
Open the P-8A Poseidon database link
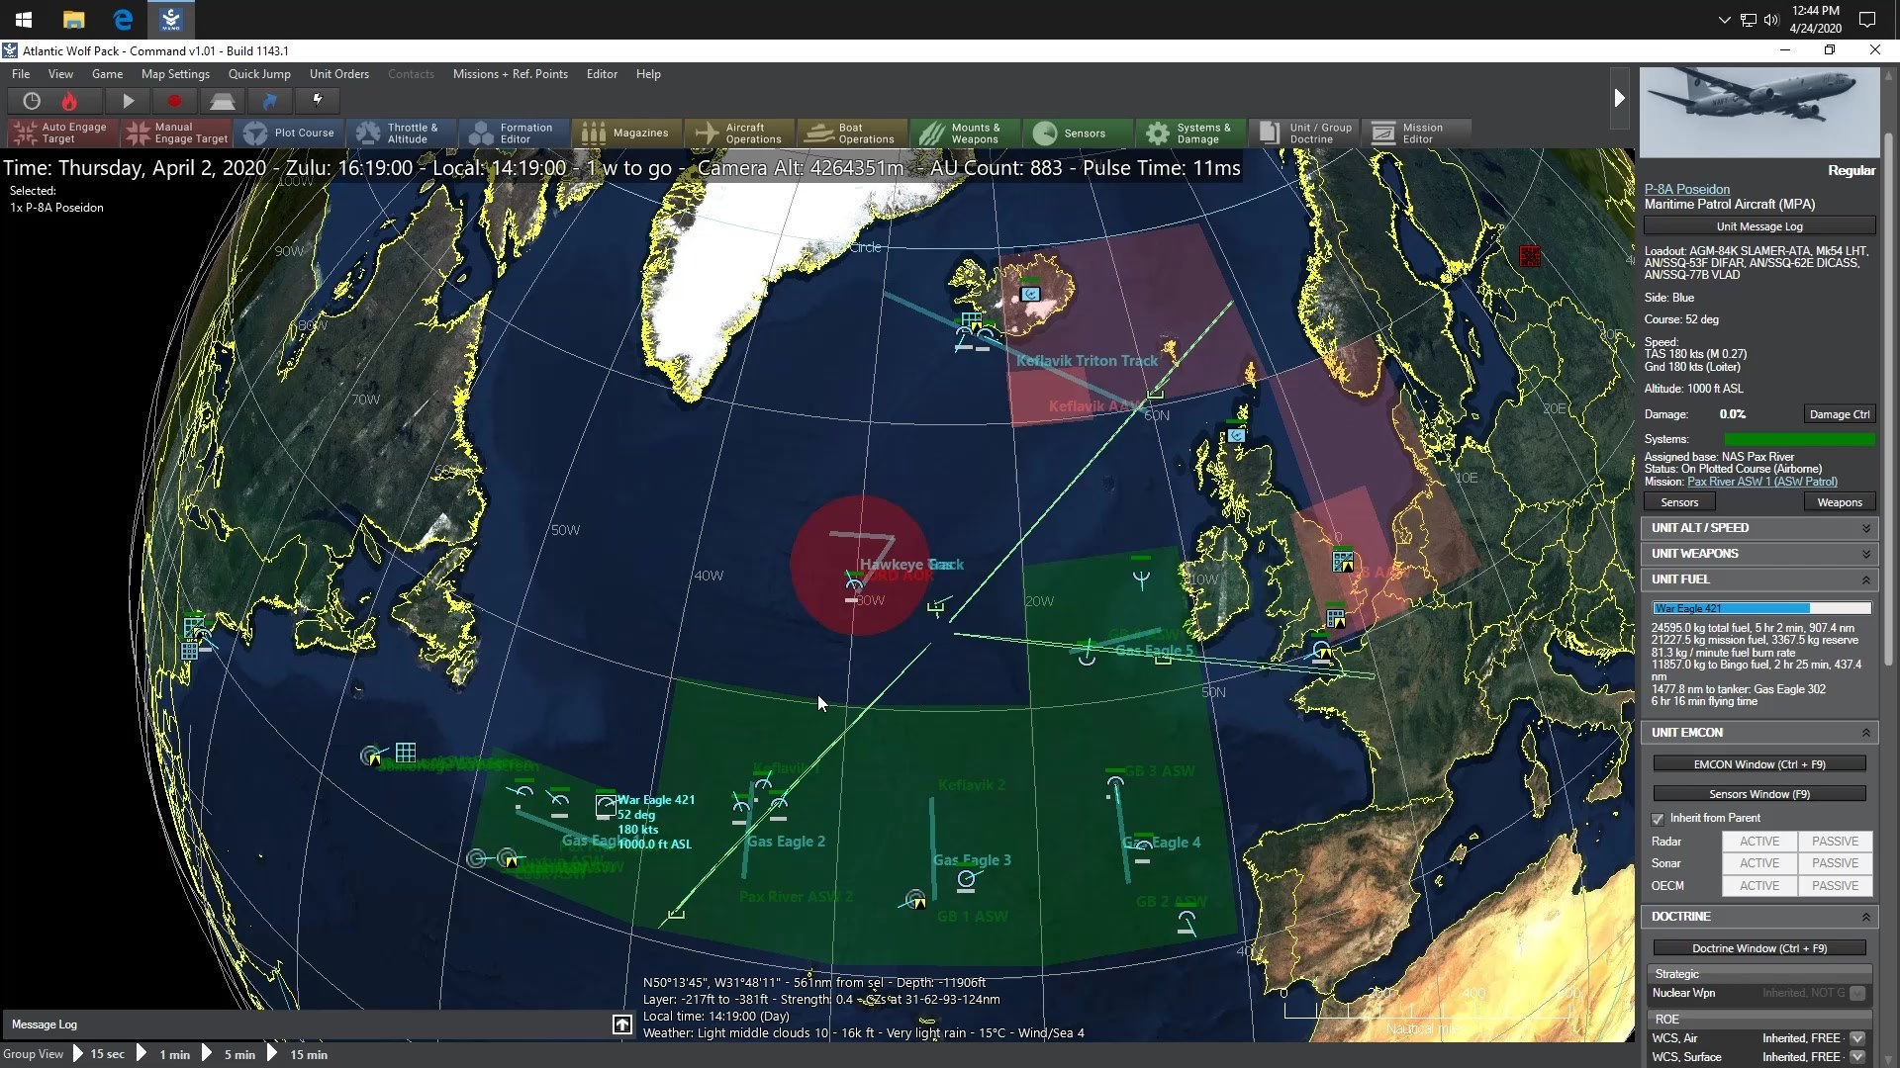(1687, 189)
